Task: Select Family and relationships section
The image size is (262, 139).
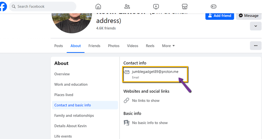Action: click(74, 116)
